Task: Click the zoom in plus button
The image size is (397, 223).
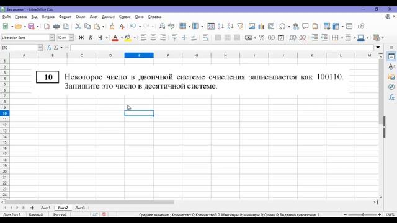Action: click(x=379, y=215)
